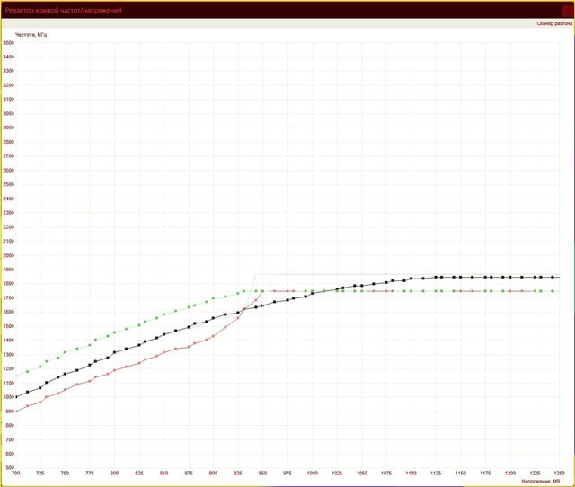Select black curve point at 1200 mV

[x=510, y=277]
